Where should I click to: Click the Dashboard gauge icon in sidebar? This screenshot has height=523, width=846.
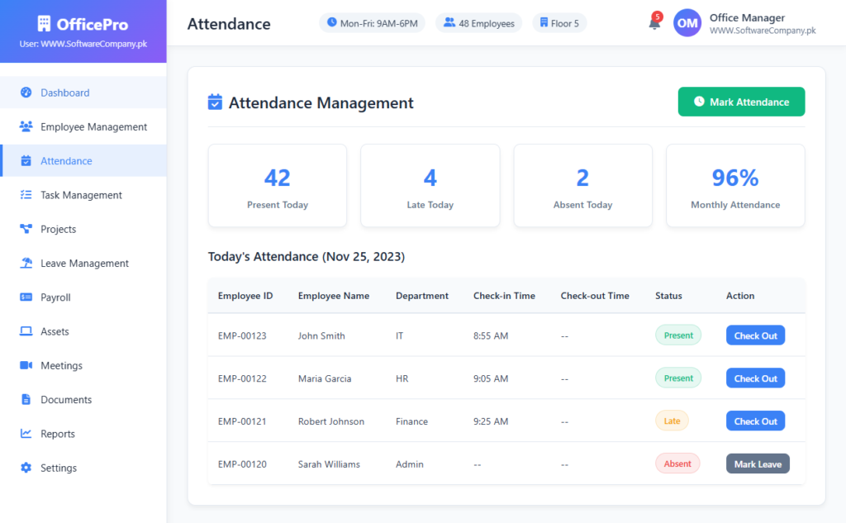(26, 93)
